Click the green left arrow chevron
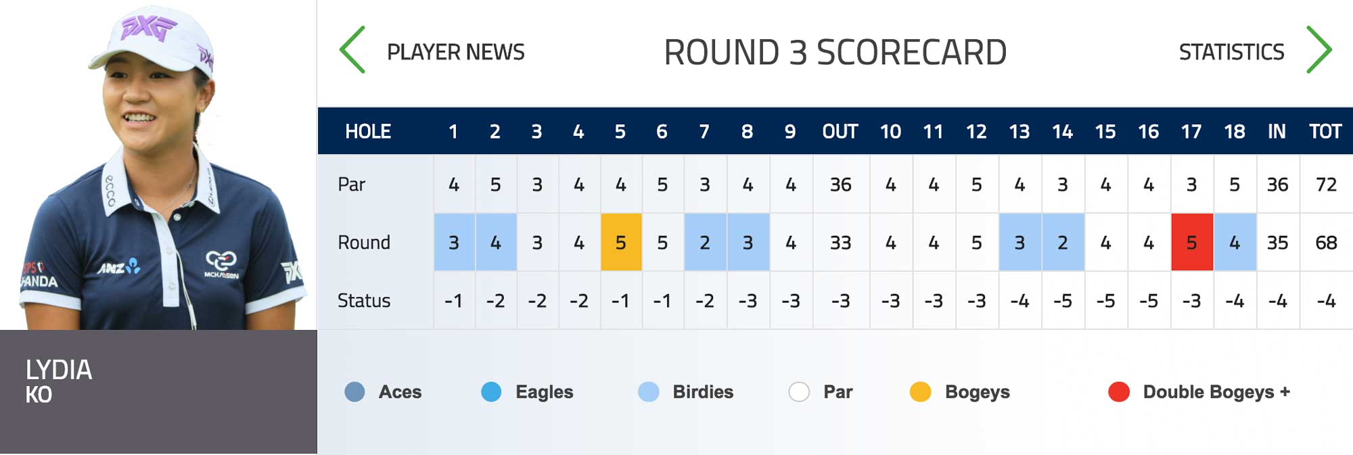The width and height of the screenshot is (1353, 455). [x=352, y=50]
